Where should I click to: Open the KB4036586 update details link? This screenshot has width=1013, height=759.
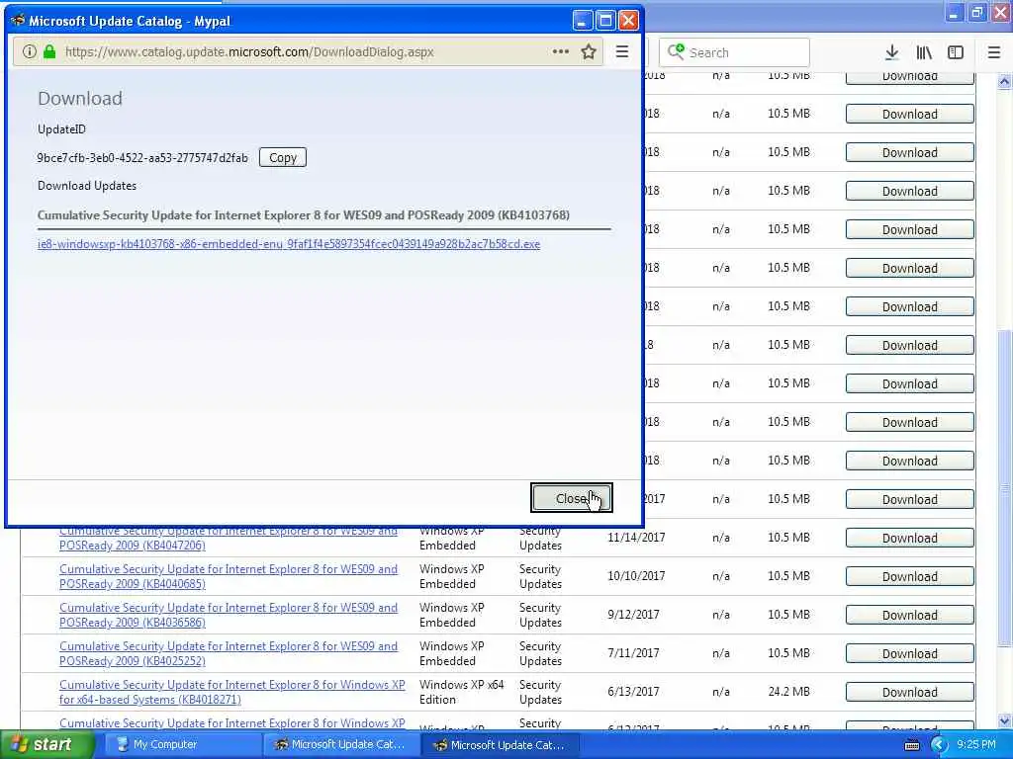pyautogui.click(x=229, y=615)
